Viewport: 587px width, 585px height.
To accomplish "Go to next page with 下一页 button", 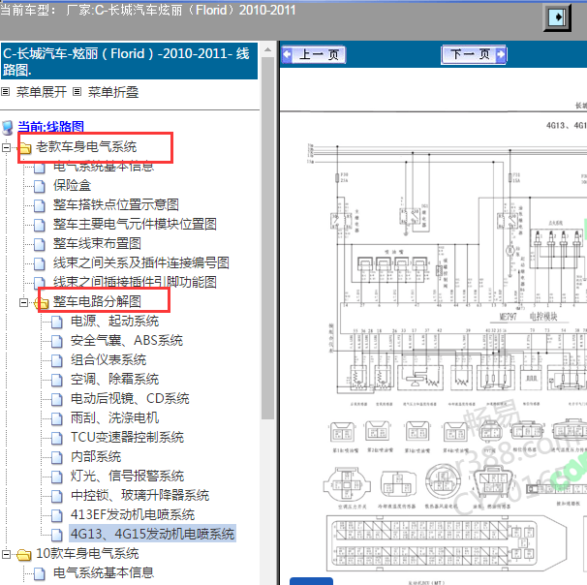I will pyautogui.click(x=474, y=54).
